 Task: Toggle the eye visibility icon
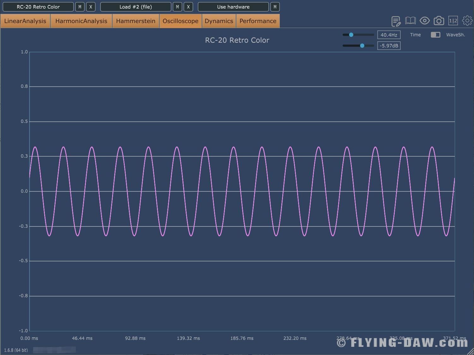coord(424,21)
